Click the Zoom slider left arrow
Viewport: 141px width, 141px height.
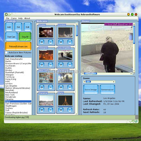click(84, 81)
